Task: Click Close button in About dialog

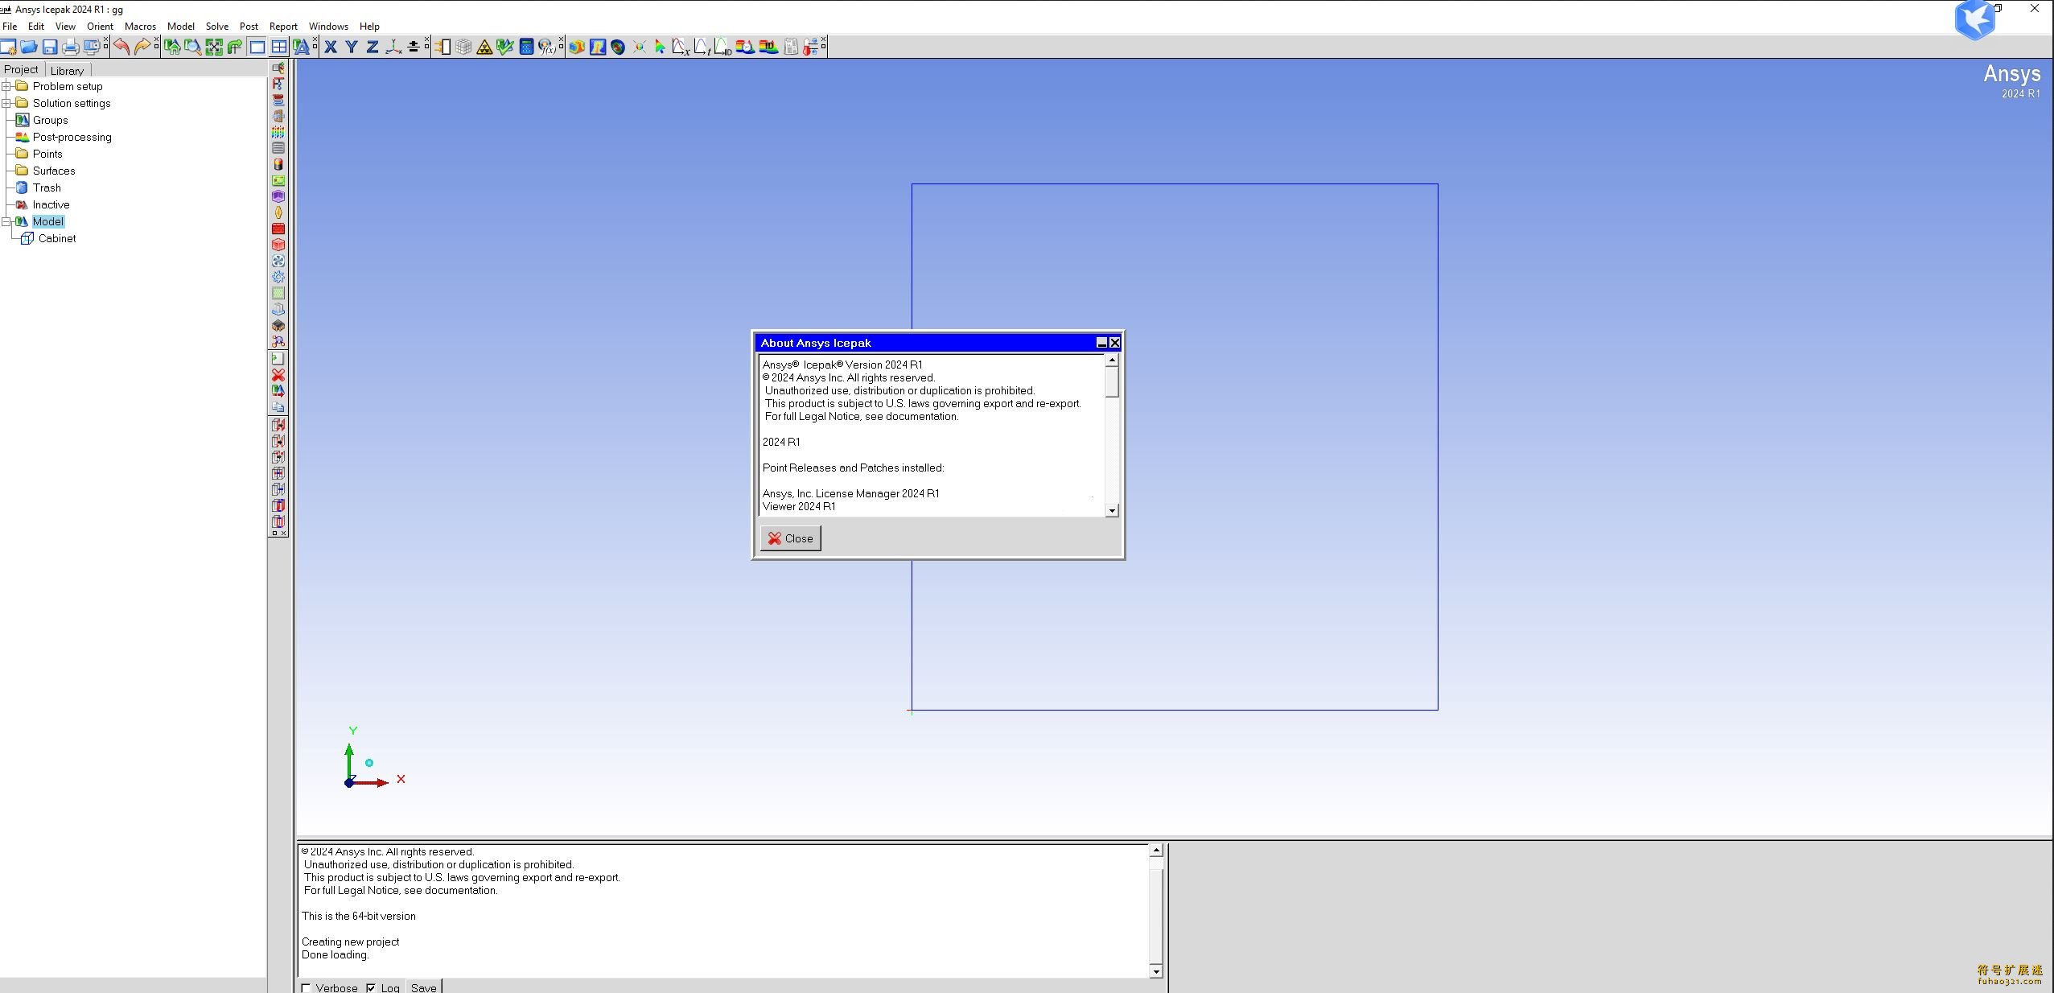Action: pyautogui.click(x=790, y=538)
